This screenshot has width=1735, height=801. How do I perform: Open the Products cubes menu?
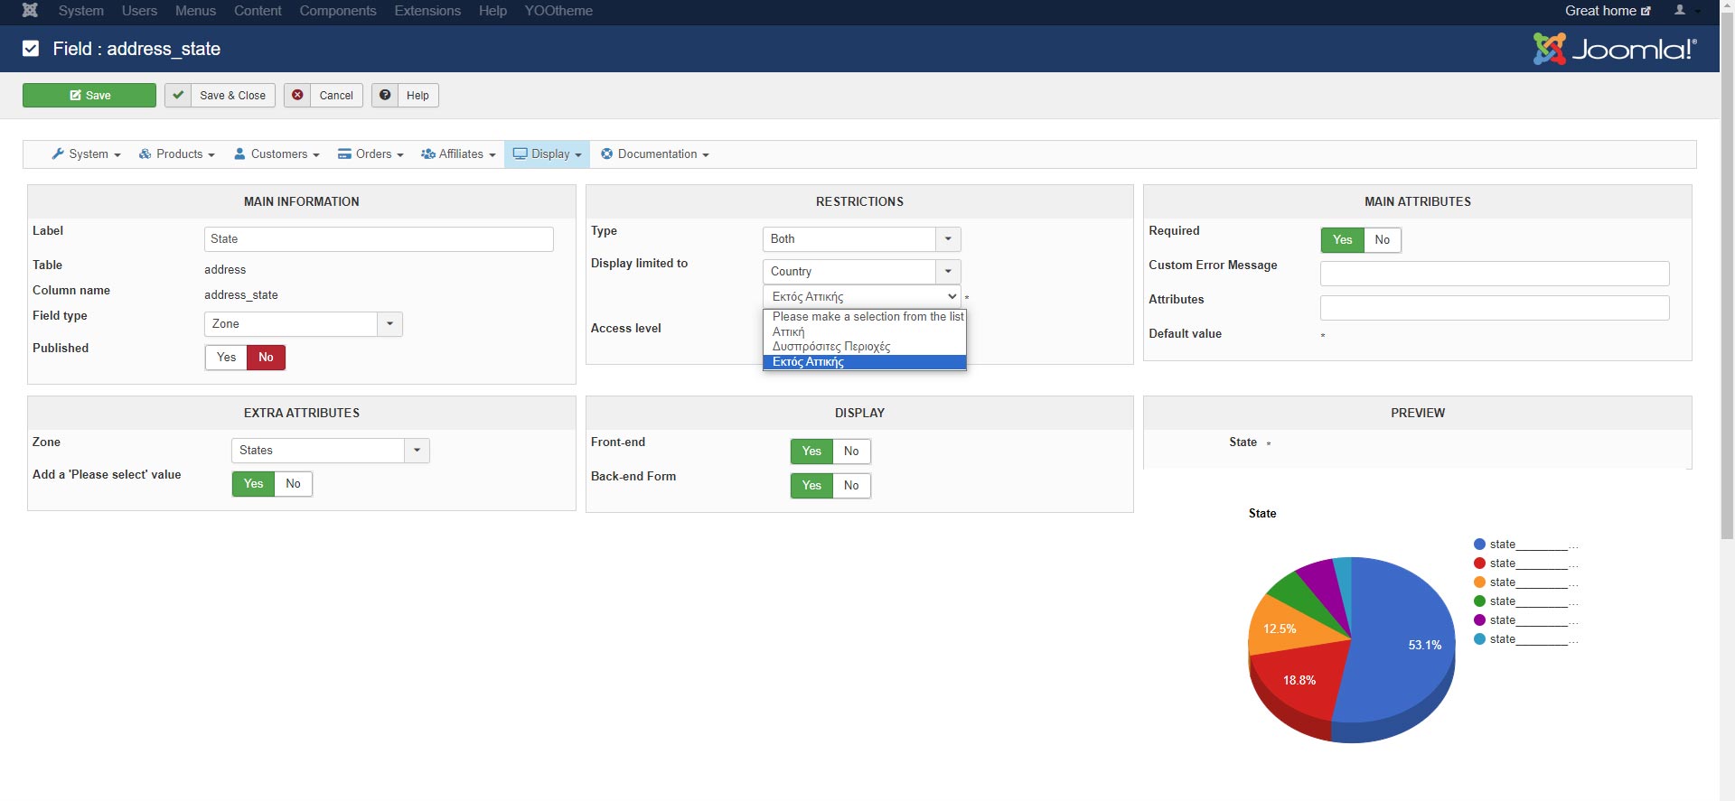click(x=176, y=154)
